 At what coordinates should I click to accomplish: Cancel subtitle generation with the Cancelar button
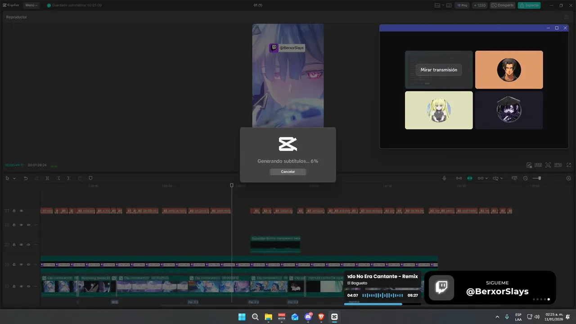coord(288,172)
